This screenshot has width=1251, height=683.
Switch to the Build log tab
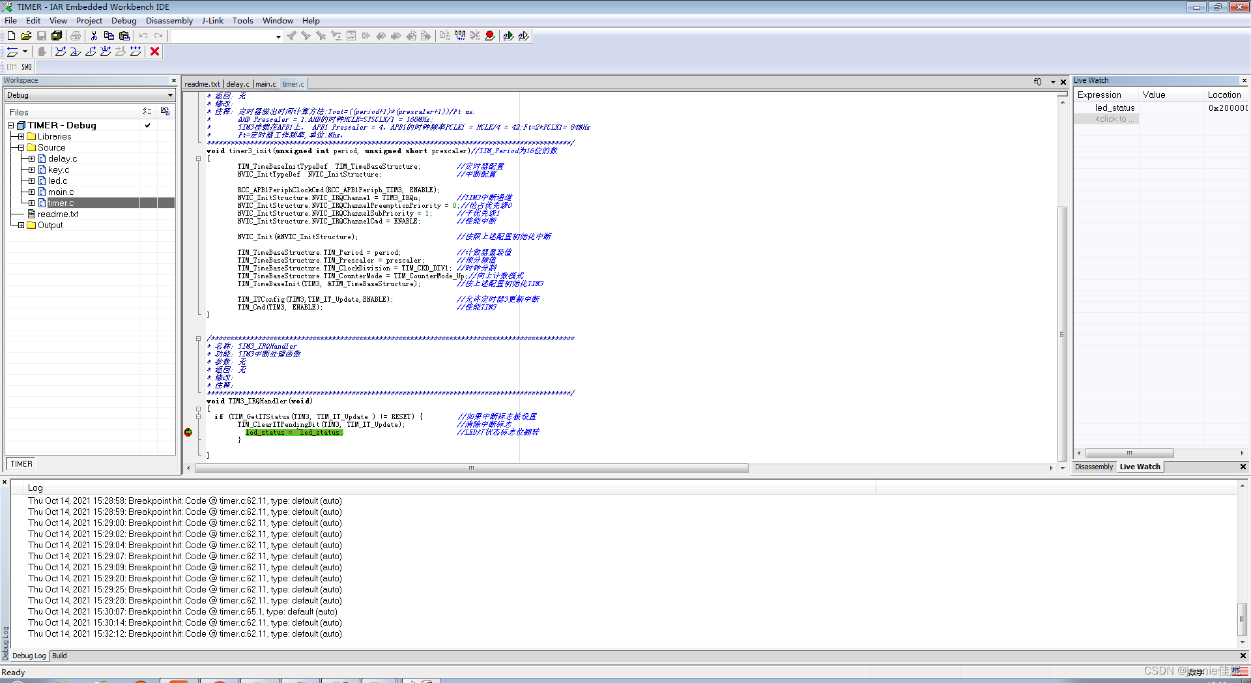[x=59, y=656]
